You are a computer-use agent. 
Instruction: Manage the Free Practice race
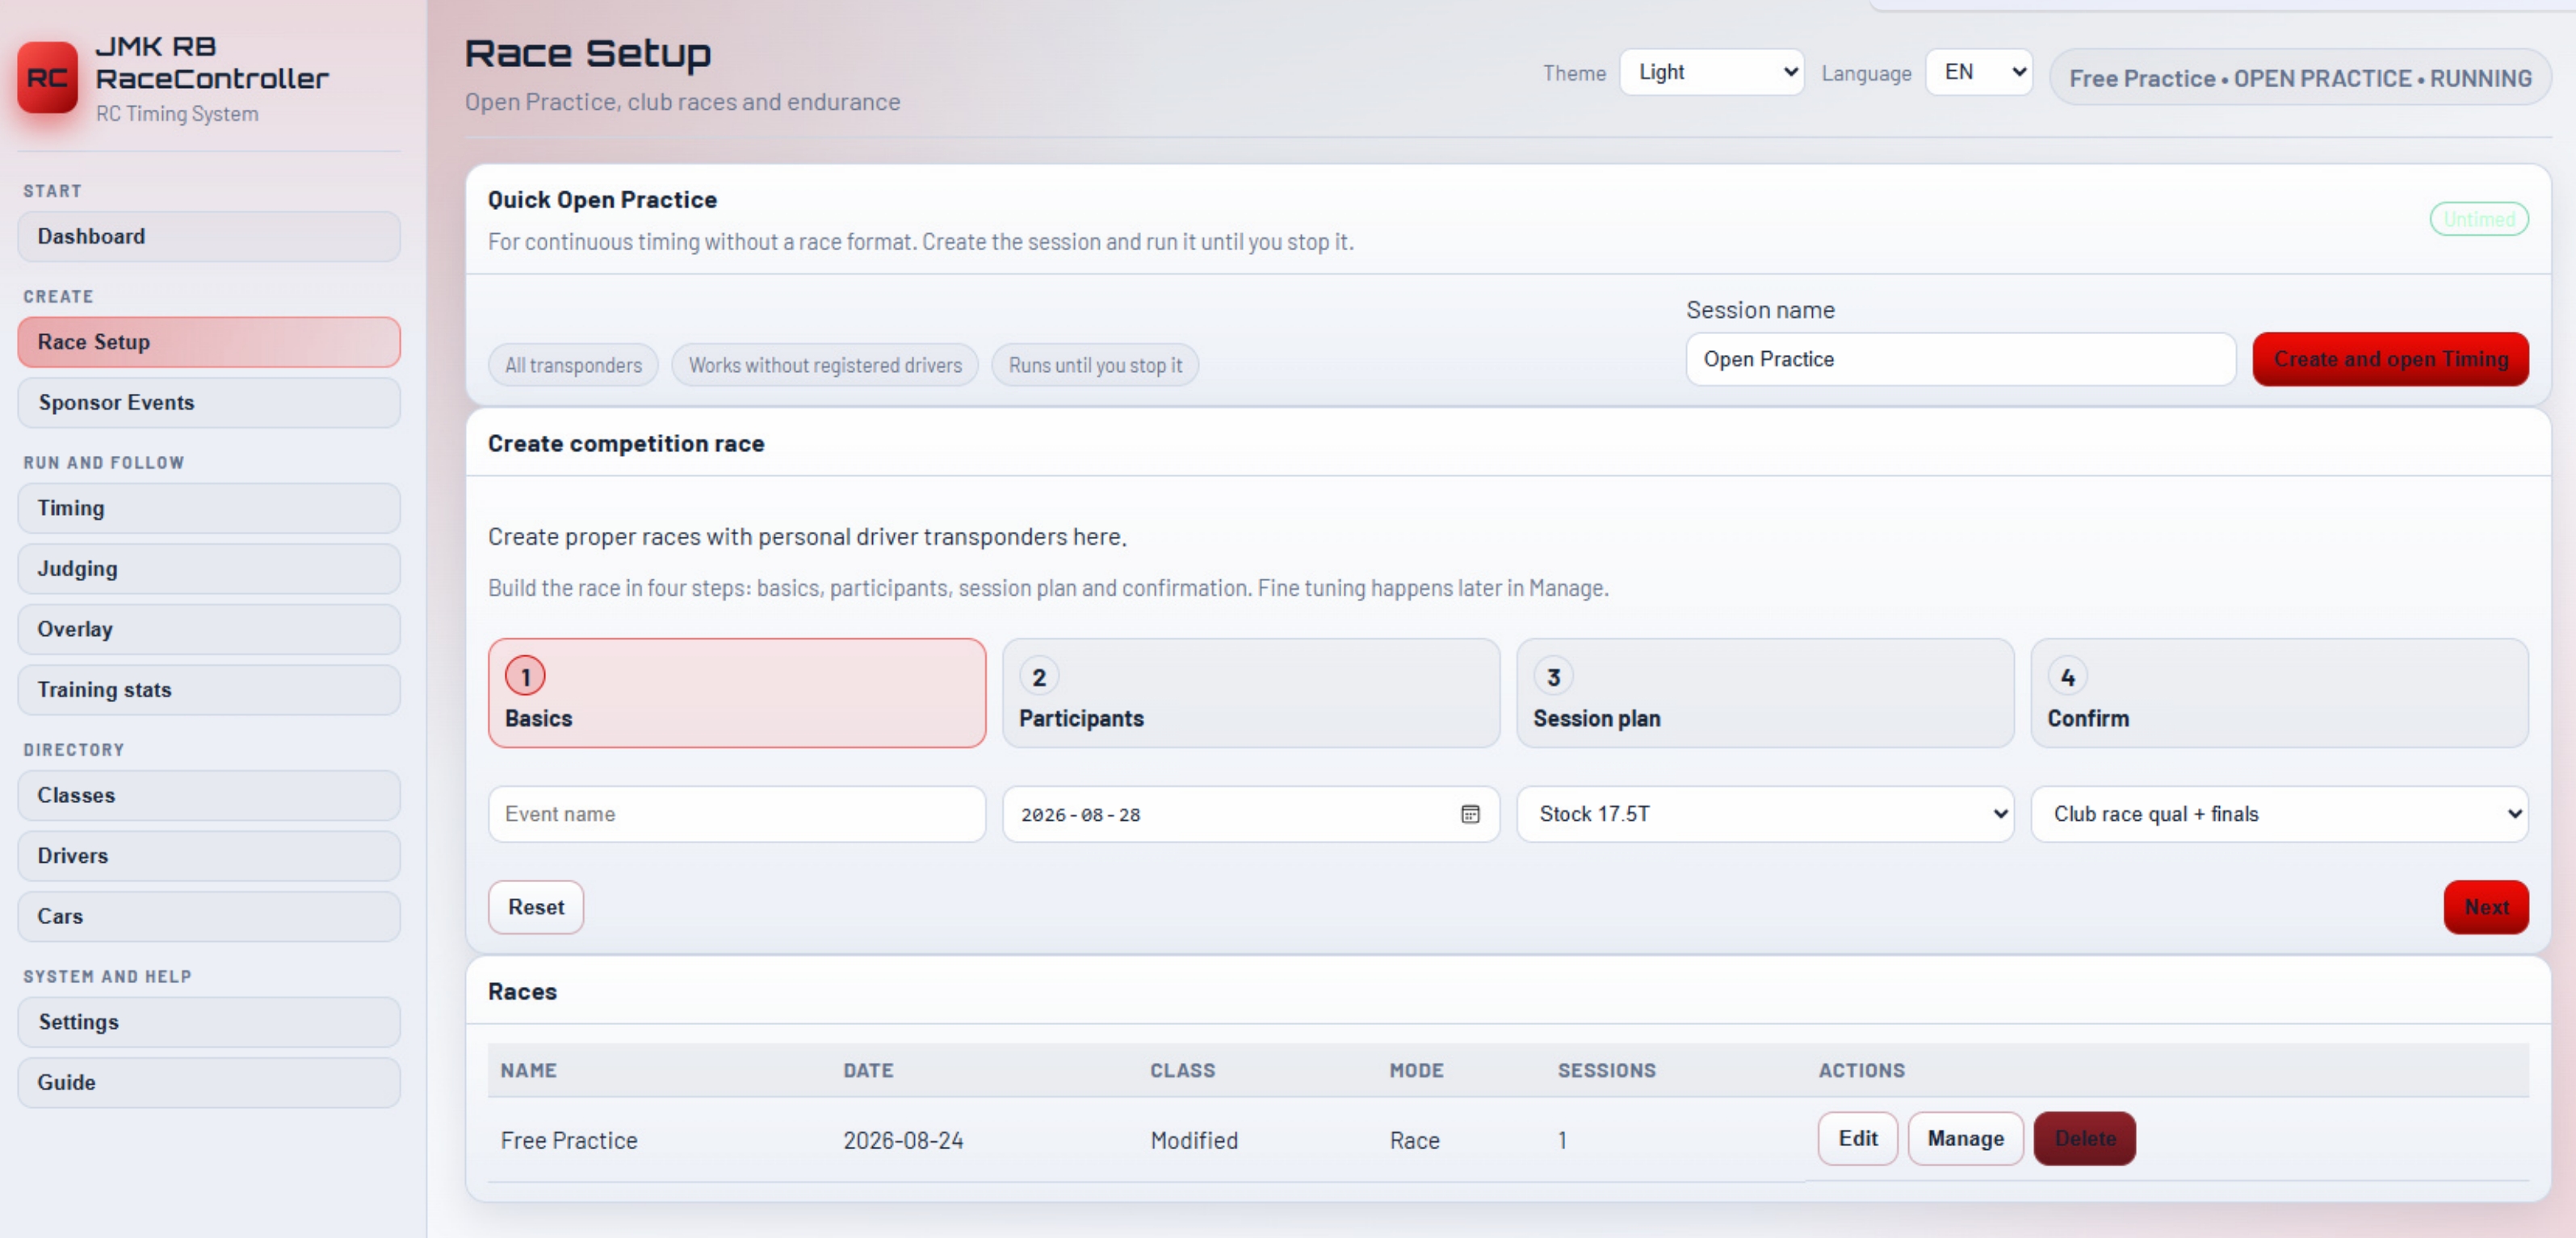click(x=1965, y=1139)
